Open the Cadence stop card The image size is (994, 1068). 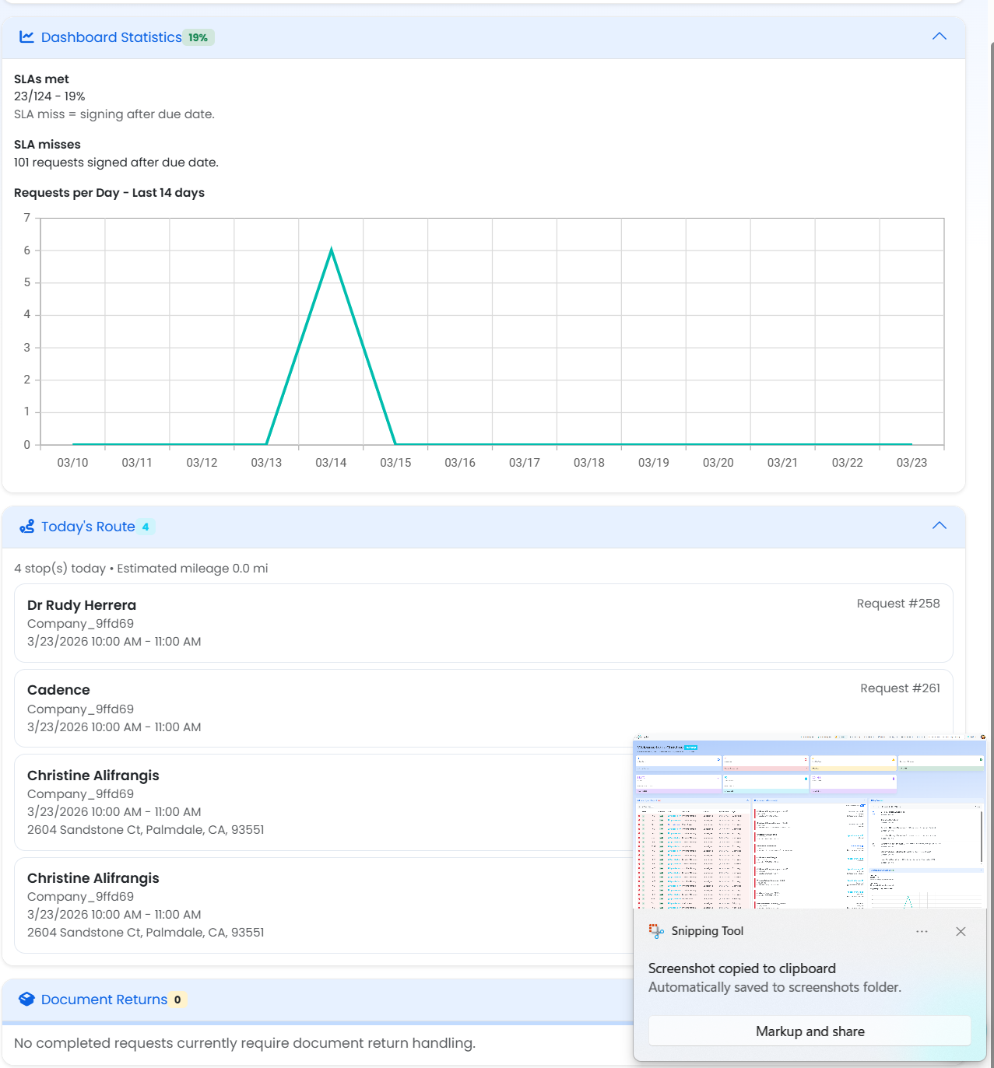click(483, 708)
